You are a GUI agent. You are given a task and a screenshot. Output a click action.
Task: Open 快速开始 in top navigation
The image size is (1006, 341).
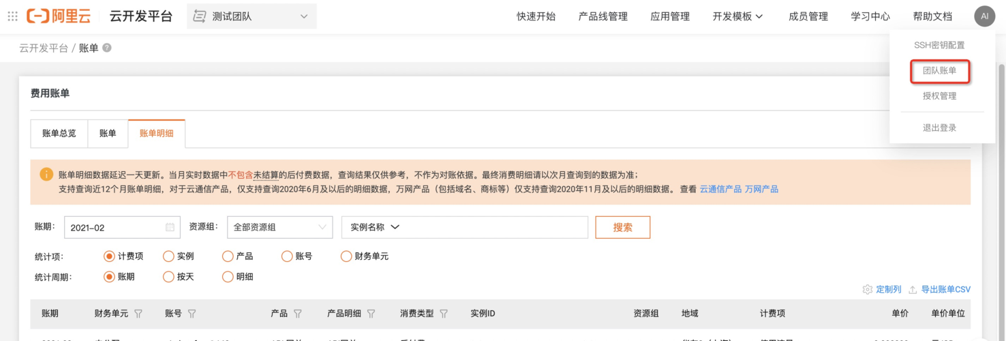[x=536, y=16]
